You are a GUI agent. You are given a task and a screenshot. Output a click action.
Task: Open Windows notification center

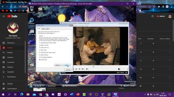pyautogui.click(x=170, y=95)
